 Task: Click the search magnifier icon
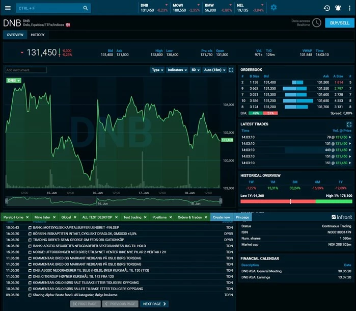(x=86, y=8)
